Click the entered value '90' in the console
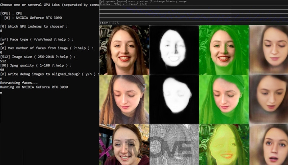The image size is (288, 165). (2, 70)
